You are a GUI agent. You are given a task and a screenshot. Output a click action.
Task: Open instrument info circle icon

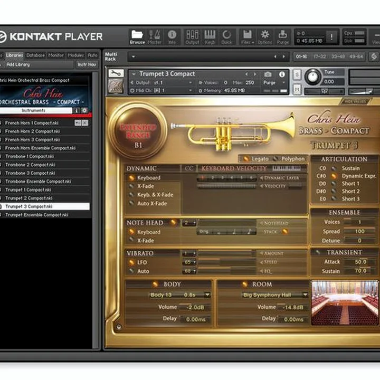[x=282, y=74]
